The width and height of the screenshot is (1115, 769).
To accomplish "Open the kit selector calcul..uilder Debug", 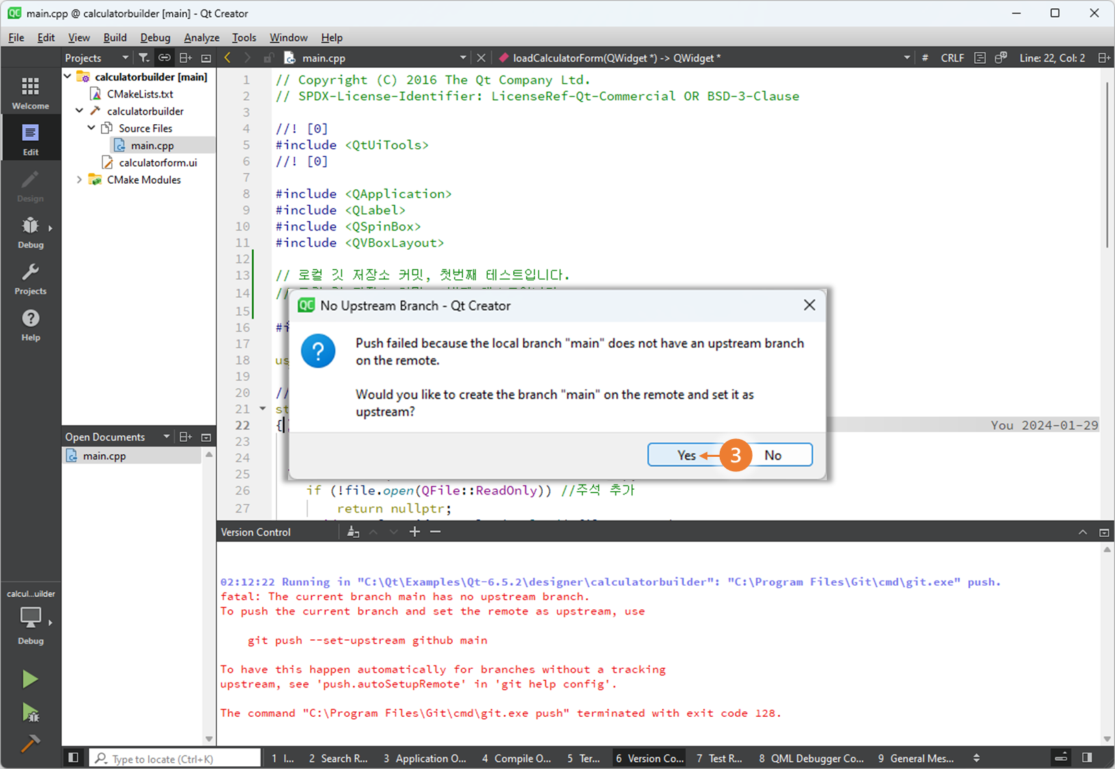I will [30, 616].
